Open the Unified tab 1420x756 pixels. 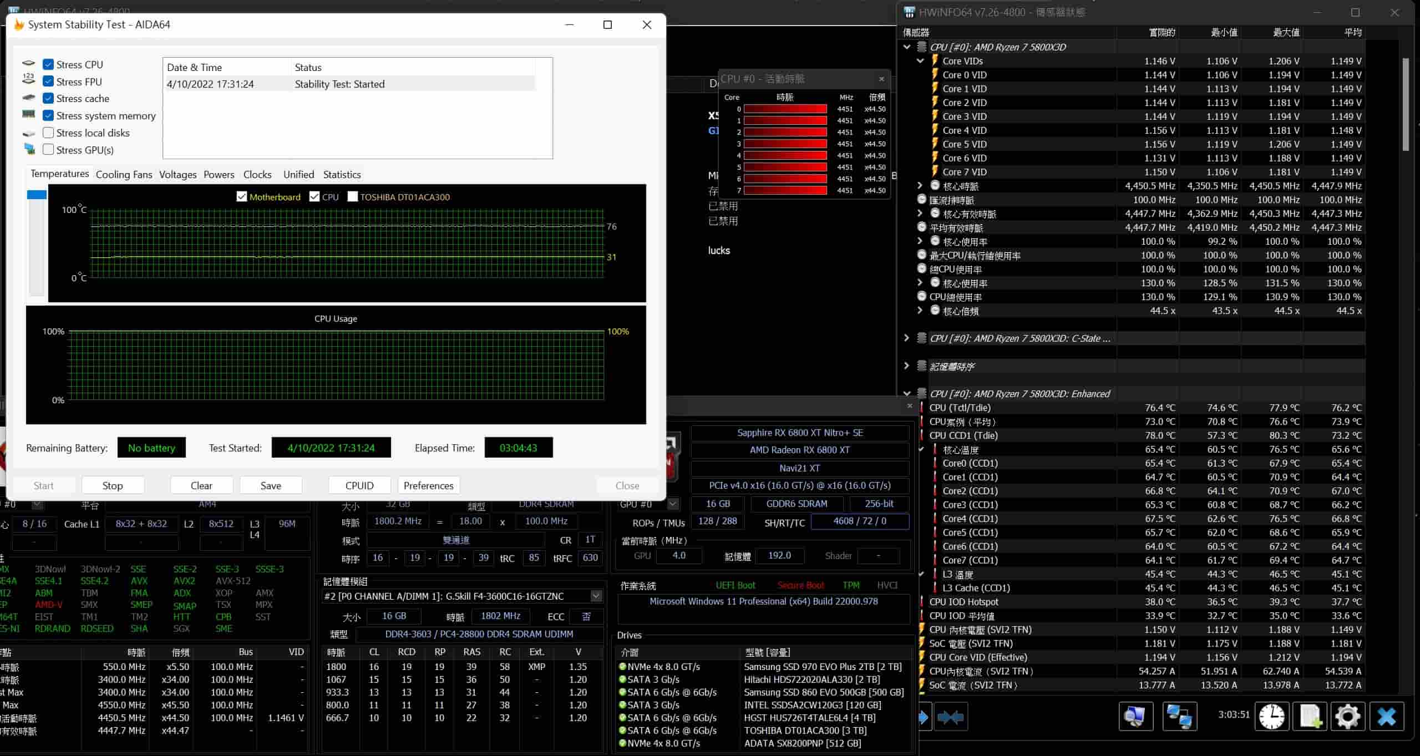tap(298, 174)
